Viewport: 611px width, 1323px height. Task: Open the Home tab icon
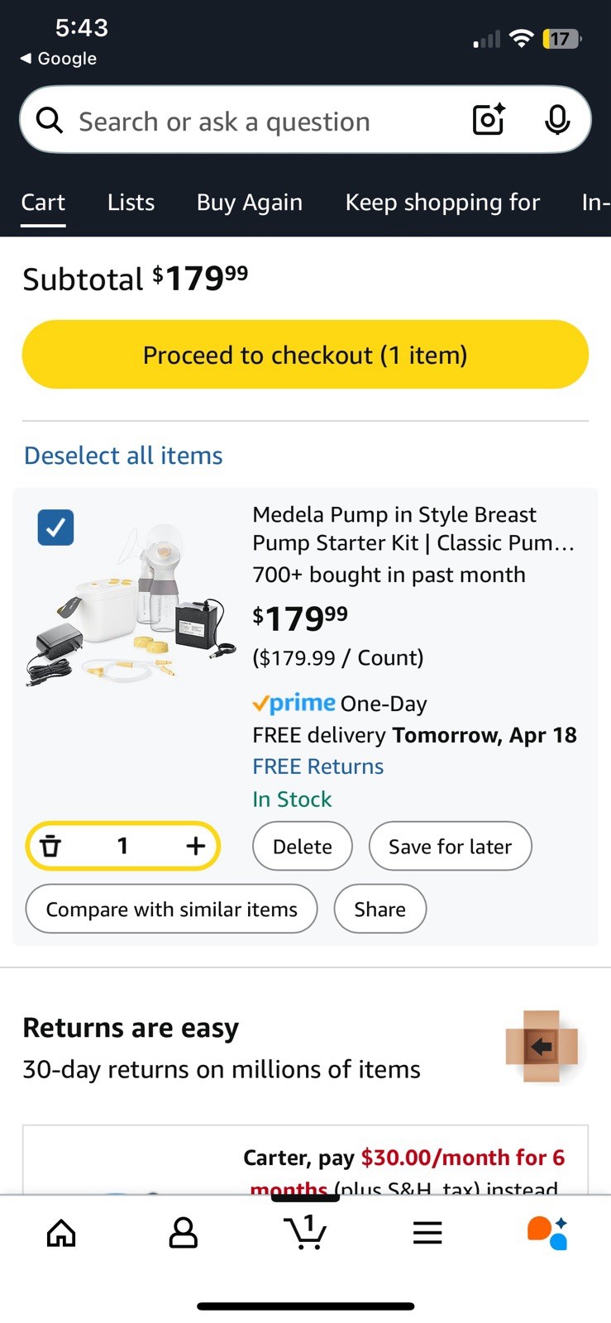[x=61, y=1233]
